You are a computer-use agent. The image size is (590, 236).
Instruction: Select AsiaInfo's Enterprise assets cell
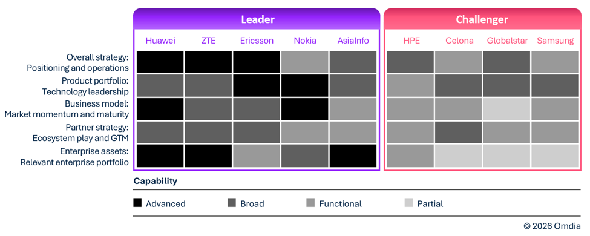pyautogui.click(x=353, y=156)
